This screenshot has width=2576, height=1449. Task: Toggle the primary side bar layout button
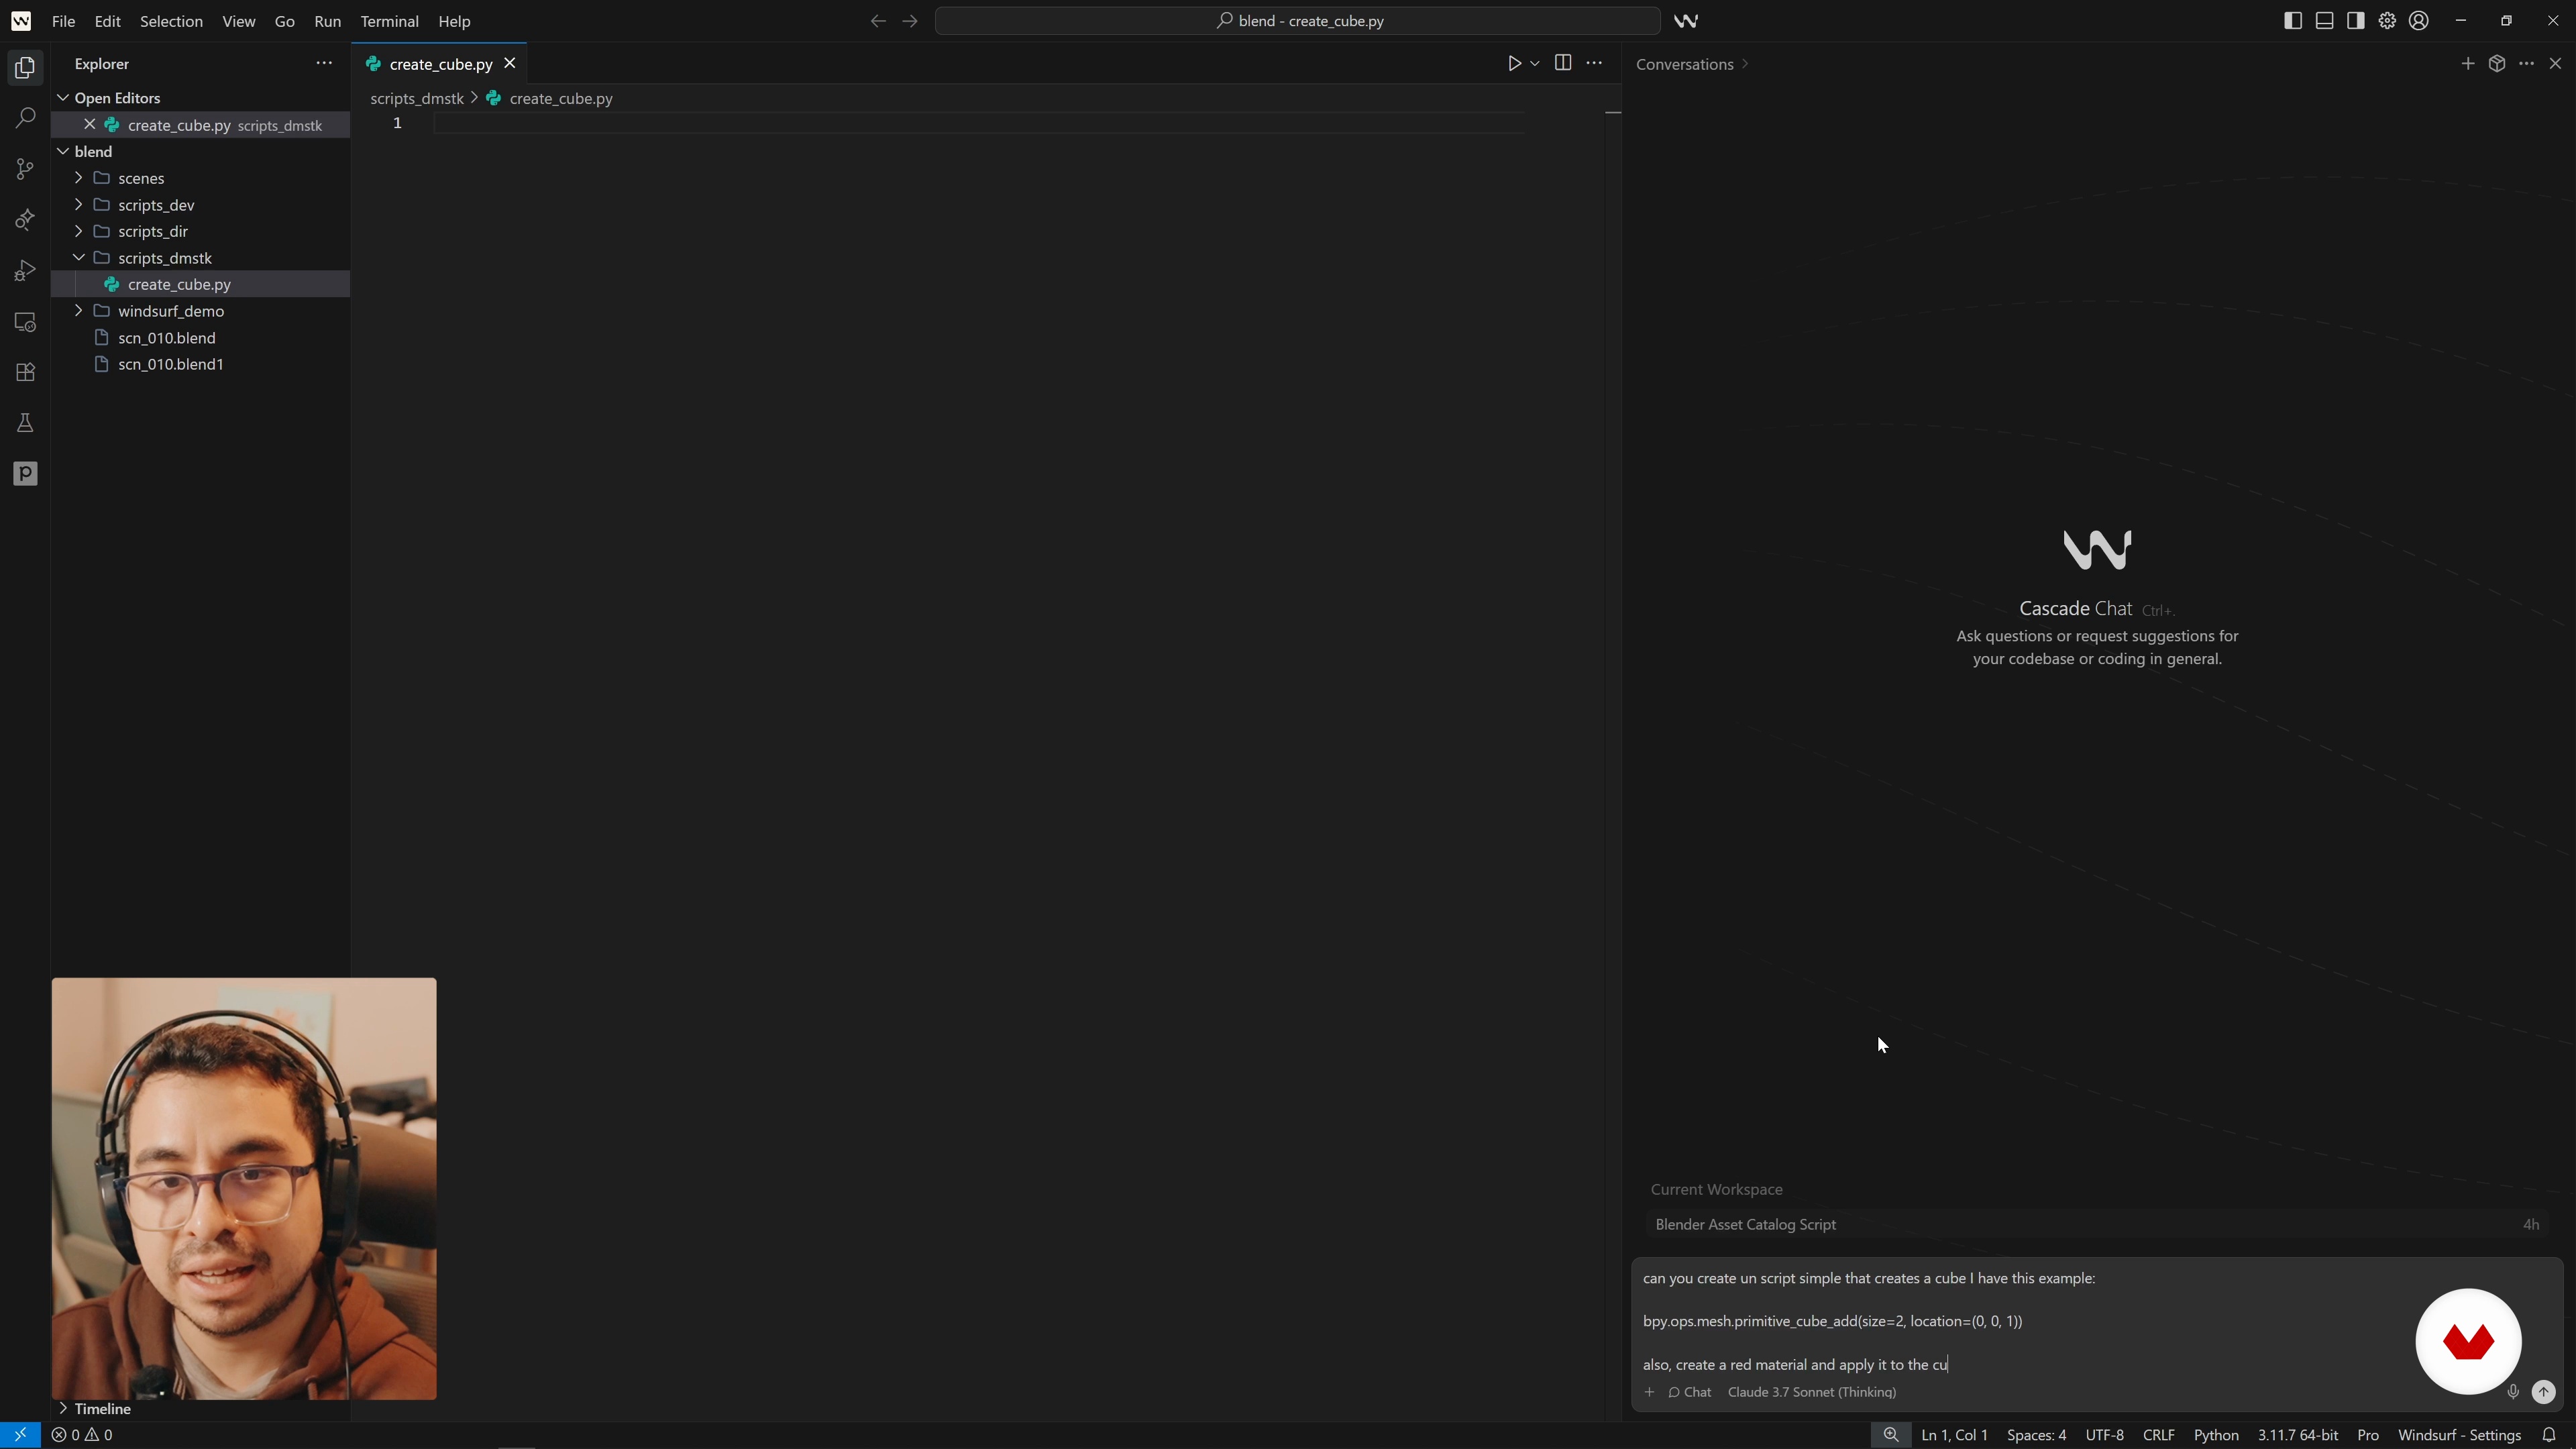(2293, 21)
